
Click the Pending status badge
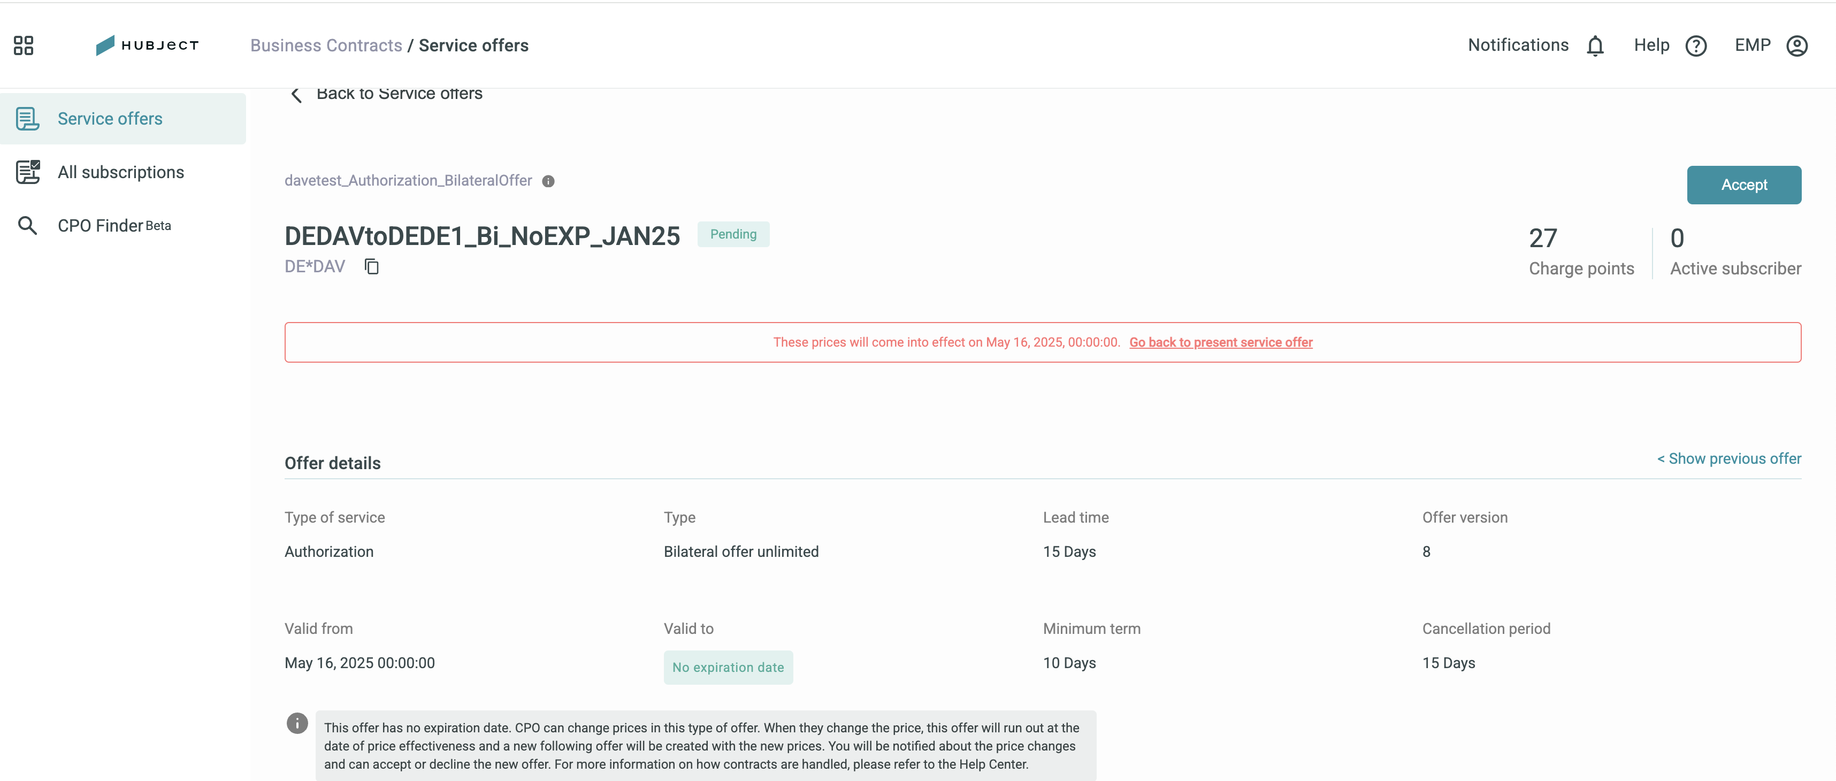[733, 234]
